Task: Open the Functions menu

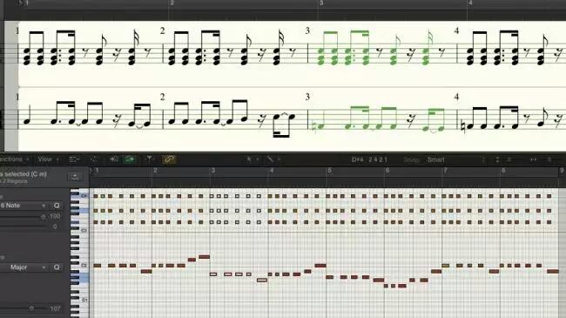Action: 15,159
